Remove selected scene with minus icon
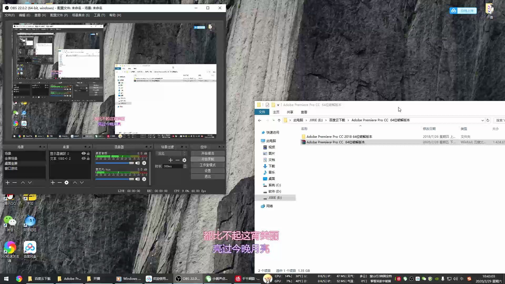505x284 pixels. pos(14,182)
